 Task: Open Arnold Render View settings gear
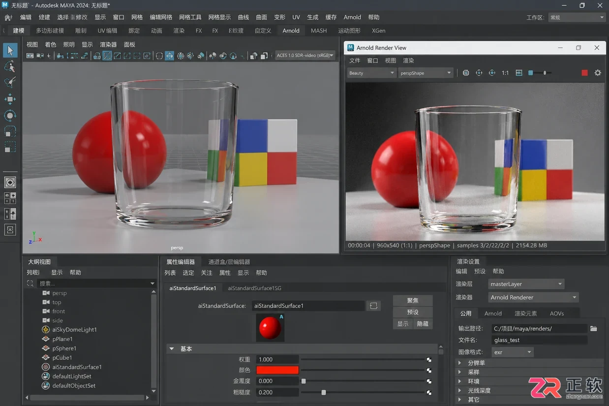coord(598,73)
